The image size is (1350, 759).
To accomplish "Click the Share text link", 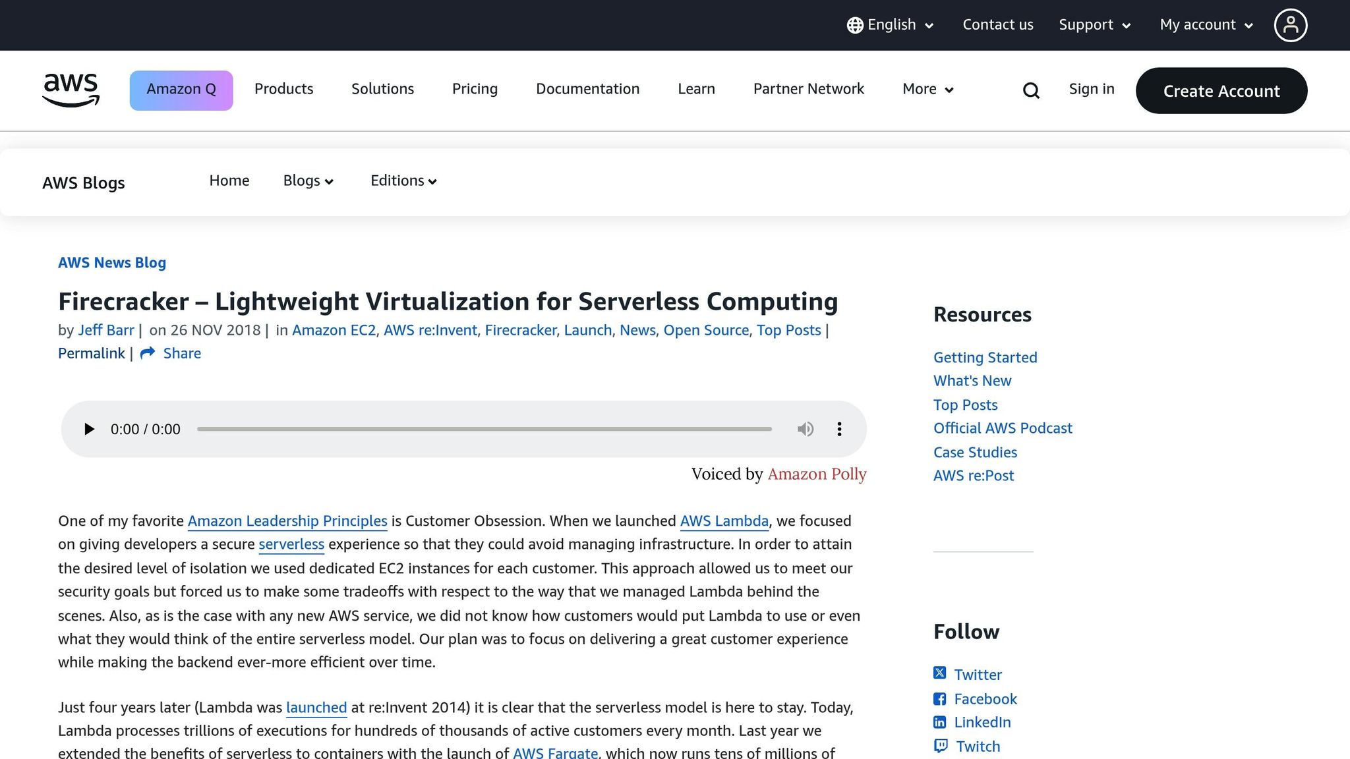I will click(x=182, y=353).
